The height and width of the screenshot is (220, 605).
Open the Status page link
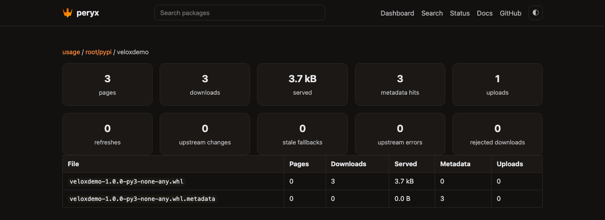pyautogui.click(x=460, y=13)
